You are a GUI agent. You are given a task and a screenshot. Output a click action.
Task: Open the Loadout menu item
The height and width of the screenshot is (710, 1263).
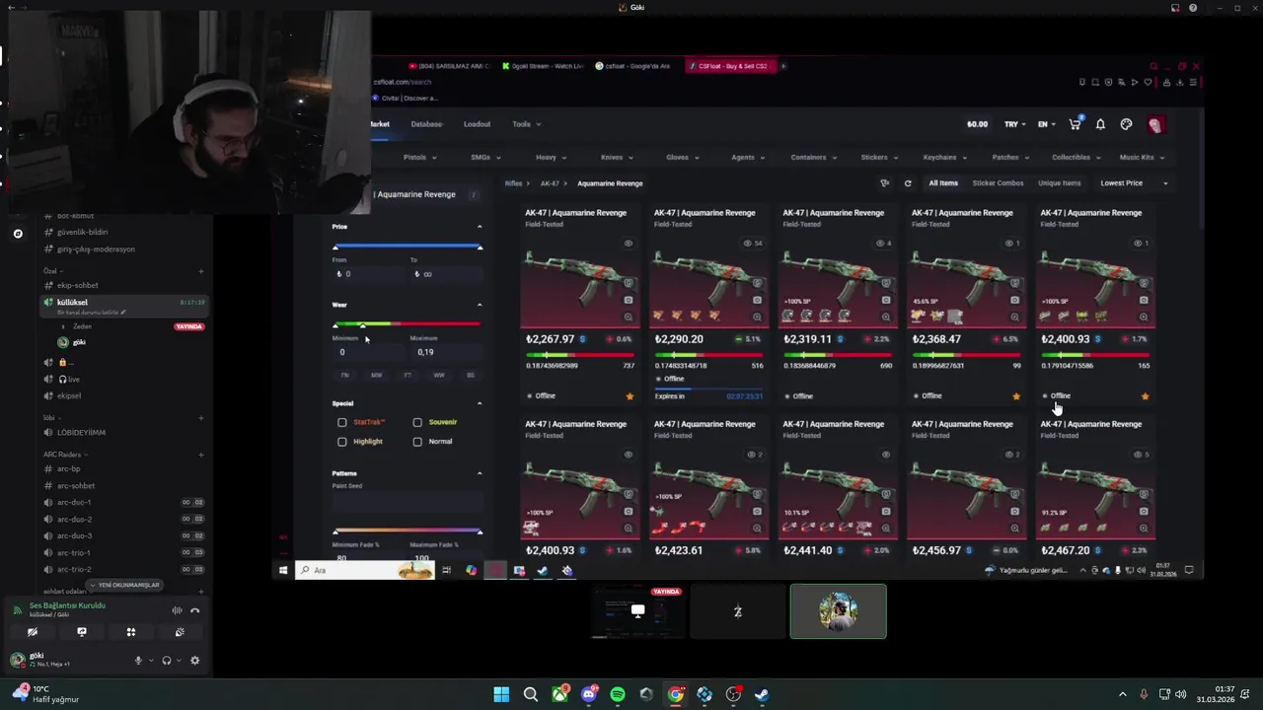click(477, 124)
